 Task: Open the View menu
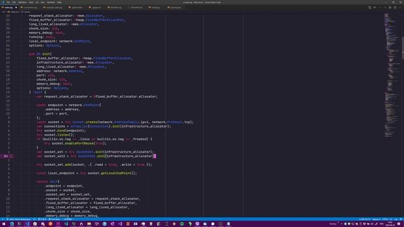[31, 3]
